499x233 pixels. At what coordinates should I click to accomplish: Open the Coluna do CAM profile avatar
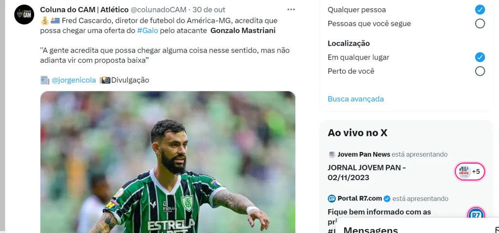point(24,15)
